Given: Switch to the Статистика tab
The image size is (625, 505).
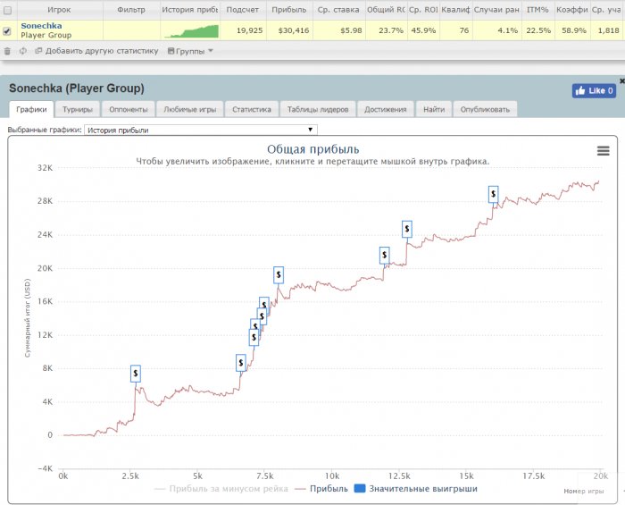Looking at the screenshot, I should (252, 109).
